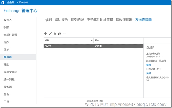This screenshot has height=108, width=172.
Task: Select the 接受的域 tab
Action: [x=77, y=20]
